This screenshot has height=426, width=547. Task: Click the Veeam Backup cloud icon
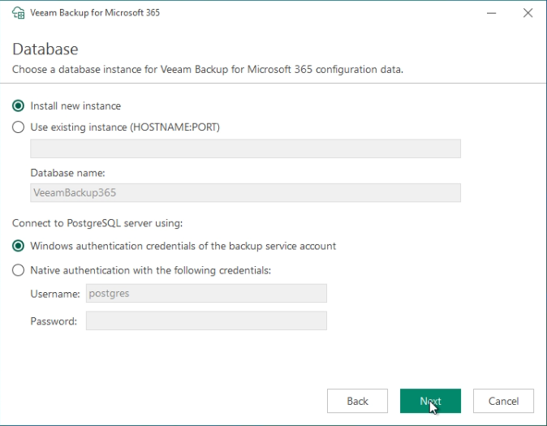[x=18, y=13]
